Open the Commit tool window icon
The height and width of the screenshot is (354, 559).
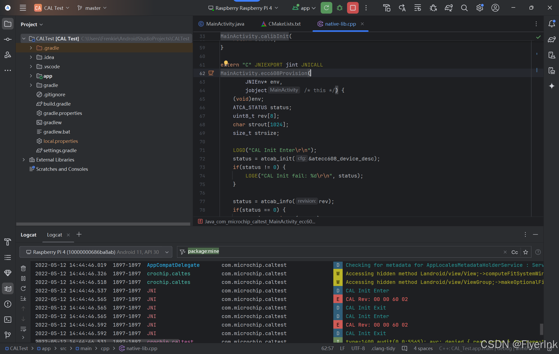[x=8, y=39]
